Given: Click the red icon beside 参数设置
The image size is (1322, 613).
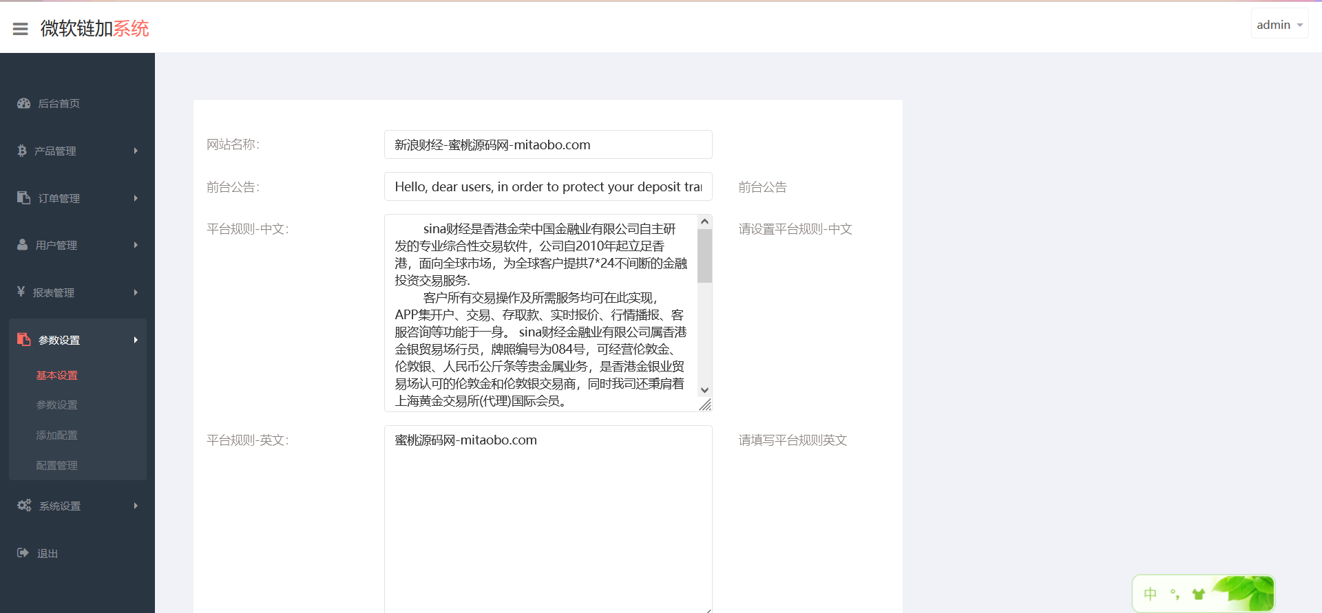Looking at the screenshot, I should [24, 339].
